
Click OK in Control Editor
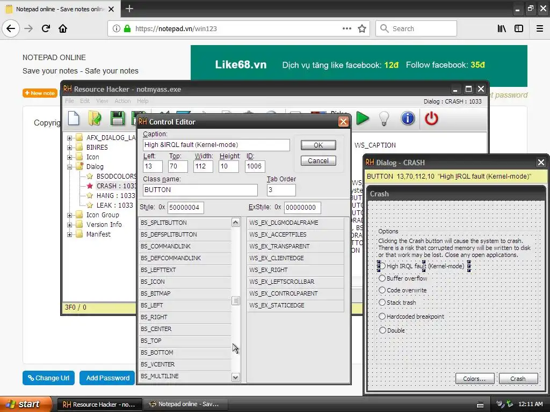coord(318,145)
